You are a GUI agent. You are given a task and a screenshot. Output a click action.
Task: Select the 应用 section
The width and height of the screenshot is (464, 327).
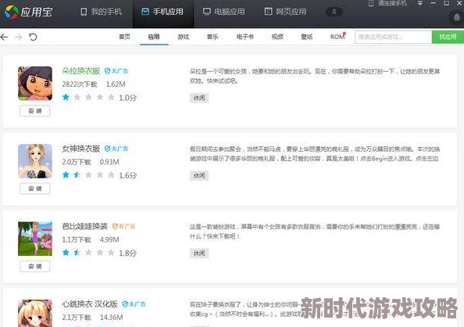coord(154,37)
